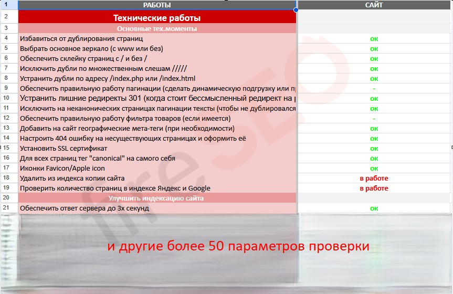453x294 pixels.
Task: Click dash status in фильтра товаров row
Action: tap(374, 118)
